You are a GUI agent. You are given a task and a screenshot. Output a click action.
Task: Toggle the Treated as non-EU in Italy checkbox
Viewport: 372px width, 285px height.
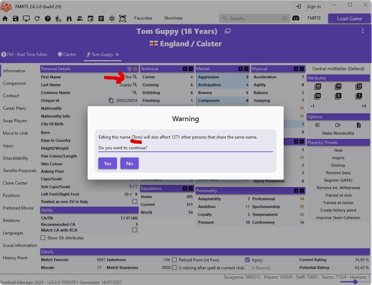135,202
